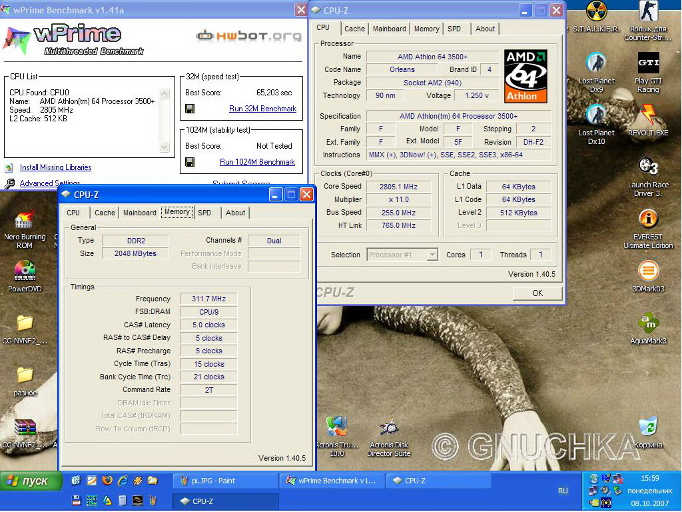The image size is (682, 512).
Task: Click the memory Size value 2048 MBytes
Action: pyautogui.click(x=135, y=253)
